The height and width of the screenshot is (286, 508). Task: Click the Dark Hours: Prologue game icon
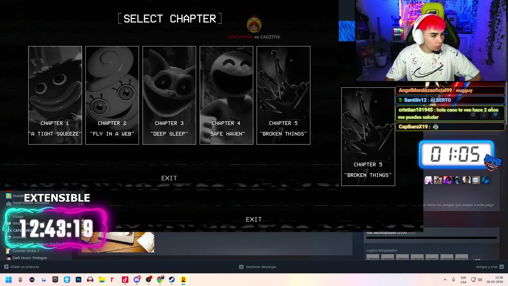pos(8,258)
